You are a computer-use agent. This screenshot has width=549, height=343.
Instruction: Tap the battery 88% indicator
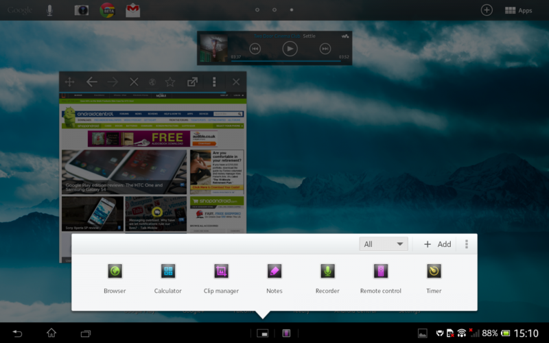pos(495,333)
